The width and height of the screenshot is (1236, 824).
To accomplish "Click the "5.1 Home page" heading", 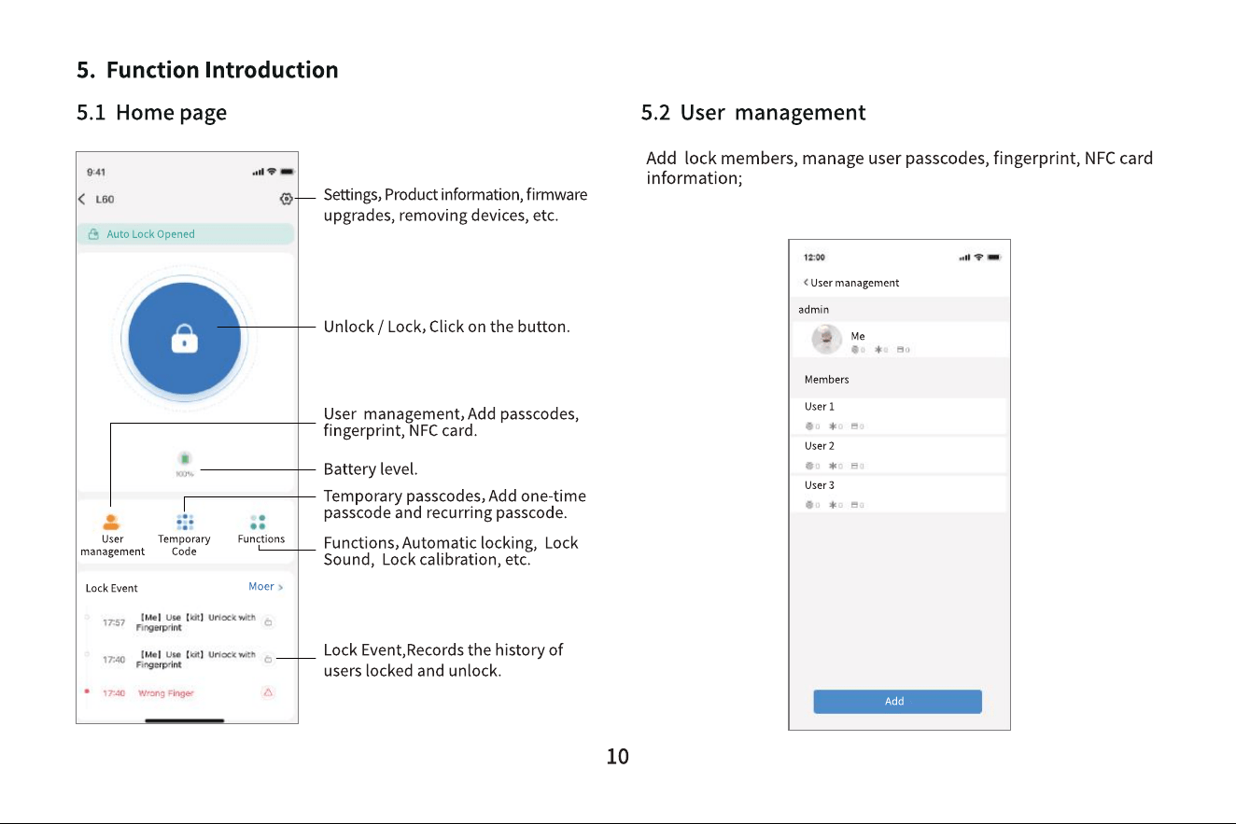I will [x=151, y=113].
